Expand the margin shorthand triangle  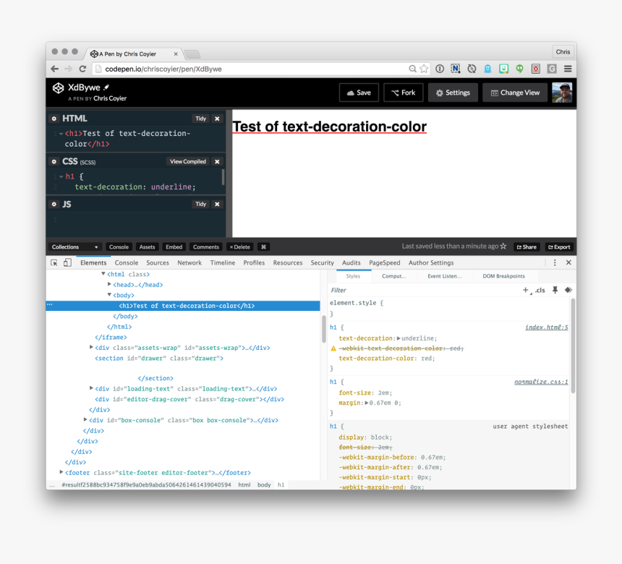(367, 403)
